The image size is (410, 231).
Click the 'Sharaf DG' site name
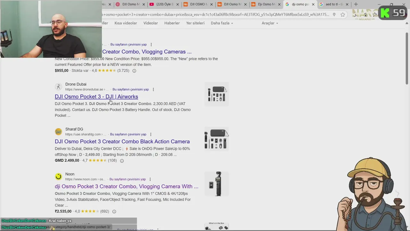(x=74, y=129)
